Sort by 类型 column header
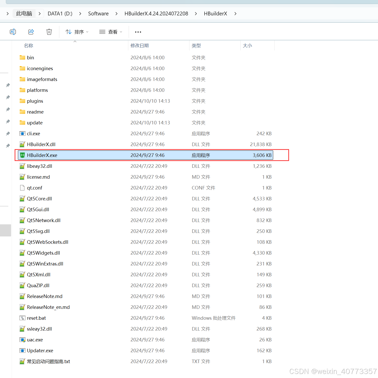The width and height of the screenshot is (378, 378). 196,46
